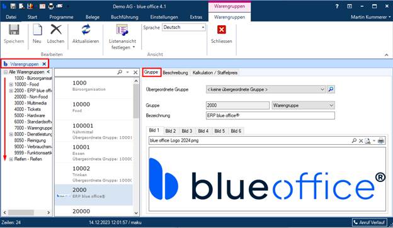Viewport: 393px width, 228px height.
Task: Collapse the Alle Warengruppen root node
Action: pos(6,72)
